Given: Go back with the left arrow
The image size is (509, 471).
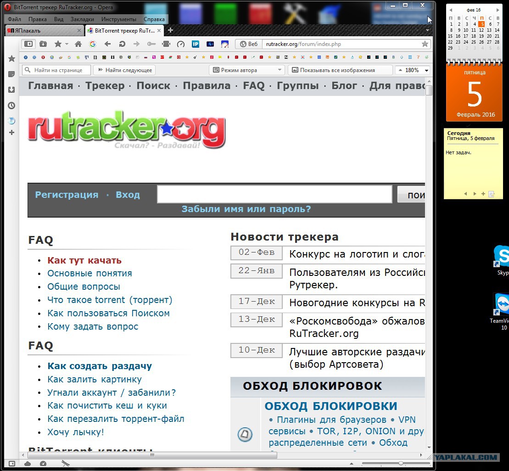Looking at the screenshot, I should point(107,44).
